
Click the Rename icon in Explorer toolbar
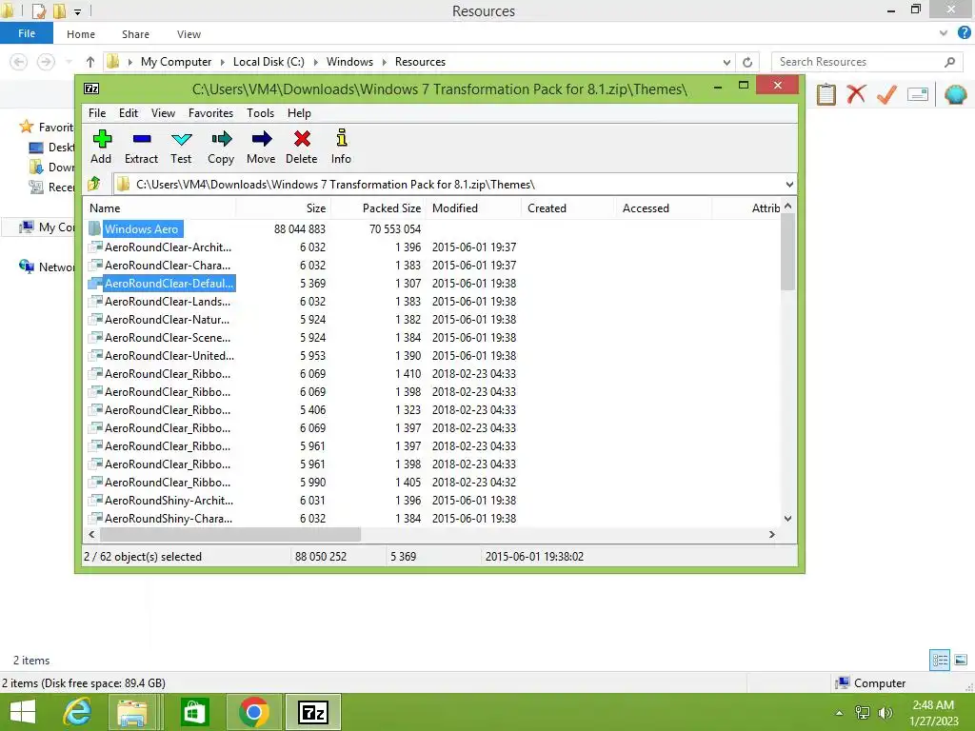tap(918, 94)
